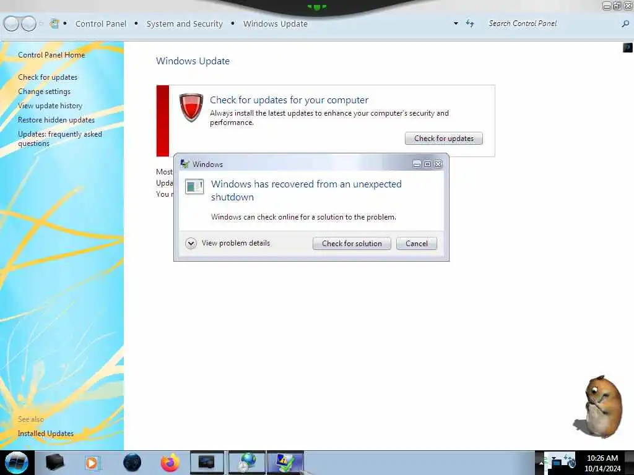Open Updates: frequently asked questions link

[x=60, y=139]
